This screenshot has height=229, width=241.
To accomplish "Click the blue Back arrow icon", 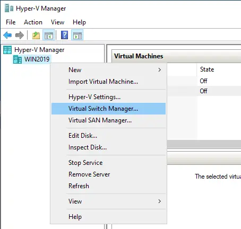I will tap(7, 35).
